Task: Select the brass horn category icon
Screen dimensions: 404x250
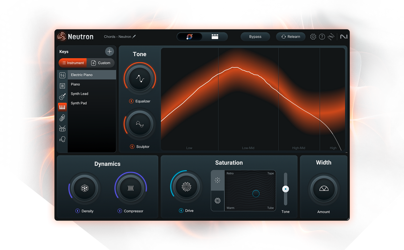Action: (x=62, y=118)
